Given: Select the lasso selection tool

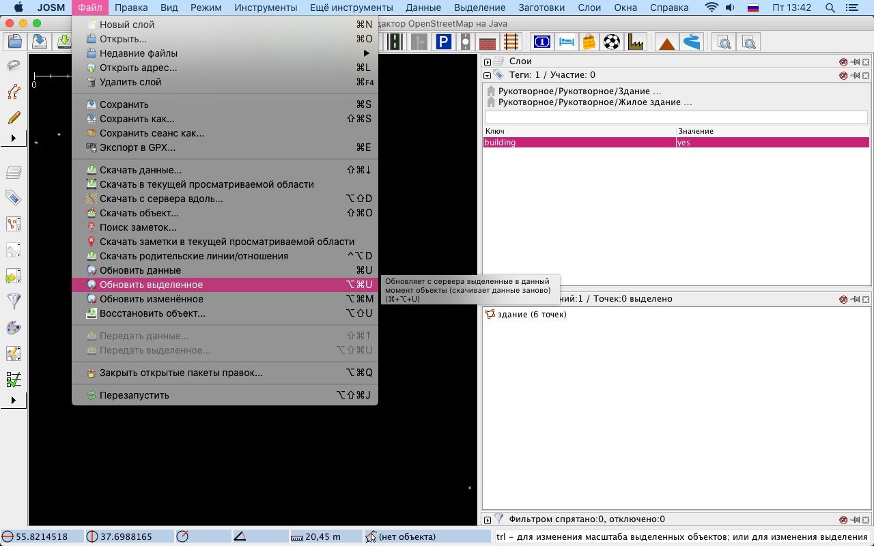Looking at the screenshot, I should tap(14, 66).
